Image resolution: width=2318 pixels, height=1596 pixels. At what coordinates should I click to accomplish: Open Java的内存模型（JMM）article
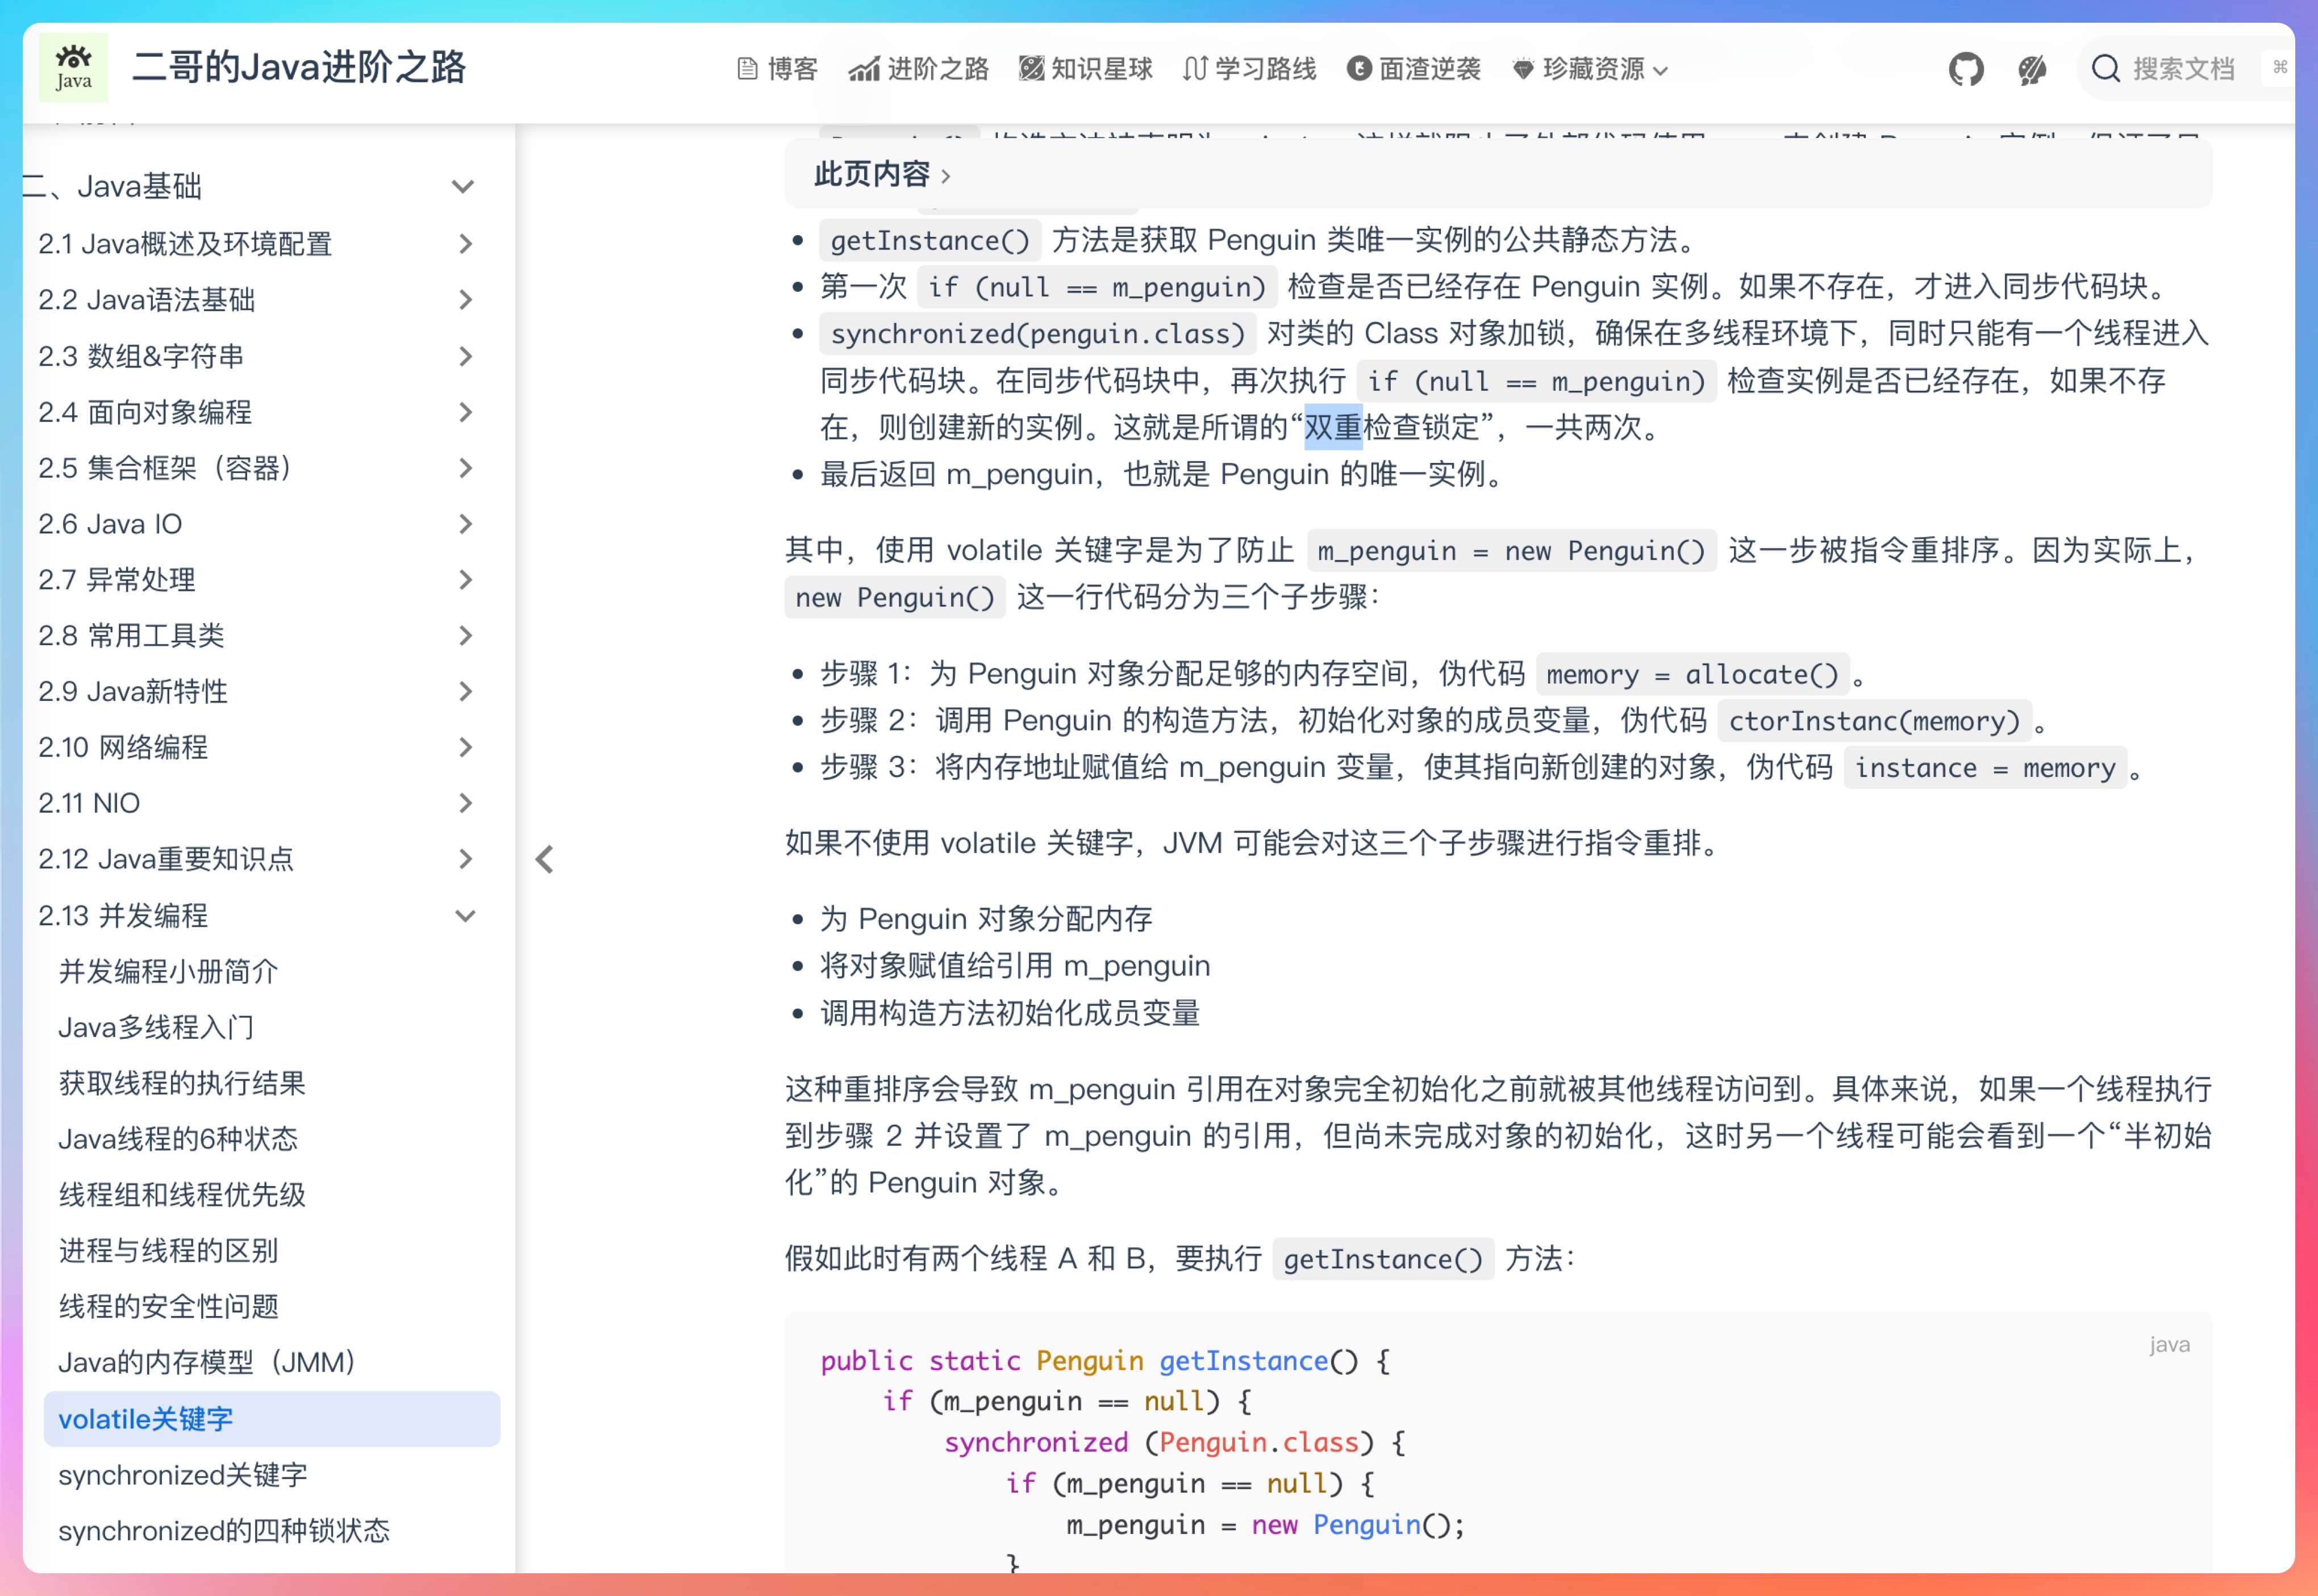click(x=206, y=1362)
